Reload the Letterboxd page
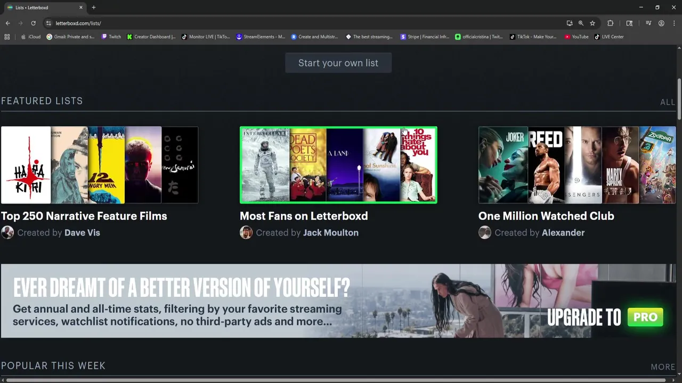 coord(33,23)
